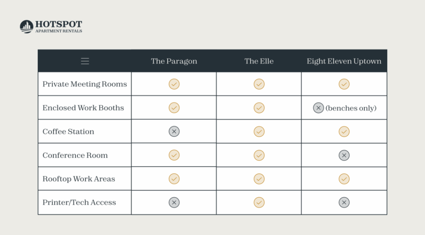Select Eight Eleven Uptown column header

pos(344,61)
